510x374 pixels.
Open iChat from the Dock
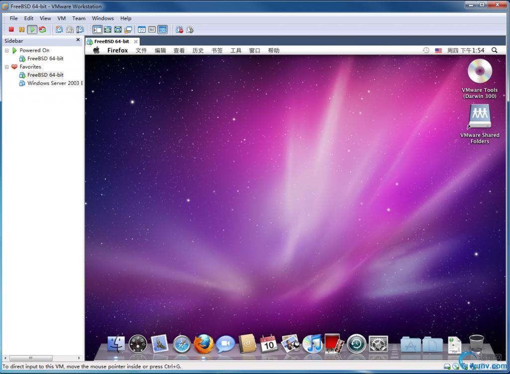click(226, 344)
